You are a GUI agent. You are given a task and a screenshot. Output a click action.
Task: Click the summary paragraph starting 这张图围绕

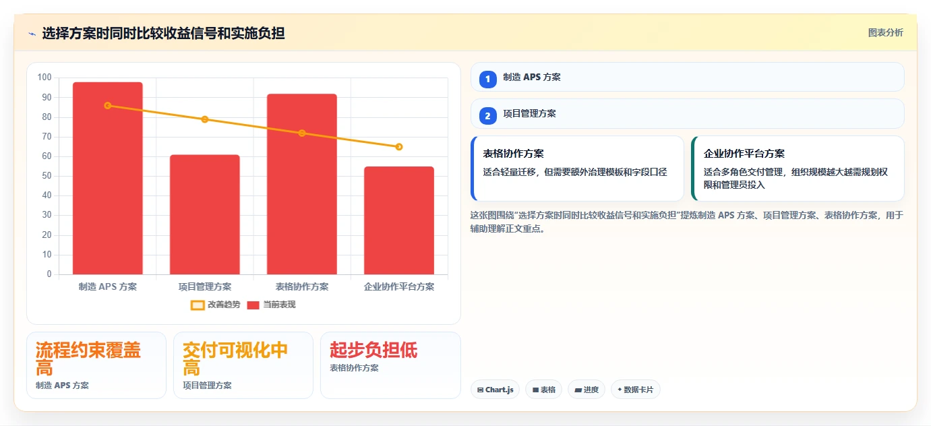(686, 222)
